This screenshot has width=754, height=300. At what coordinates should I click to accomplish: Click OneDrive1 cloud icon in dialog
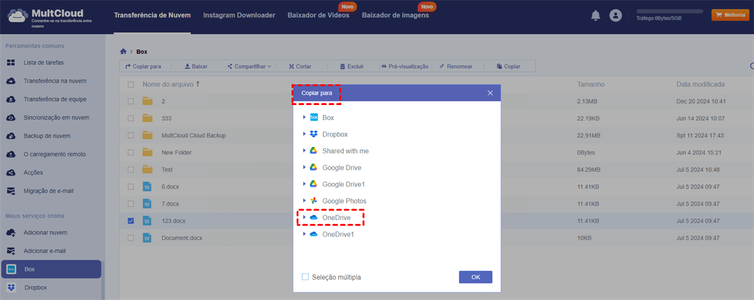(314, 234)
